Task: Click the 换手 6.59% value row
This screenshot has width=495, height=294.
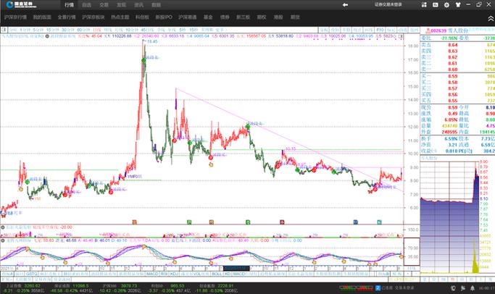Action: click(x=439, y=138)
